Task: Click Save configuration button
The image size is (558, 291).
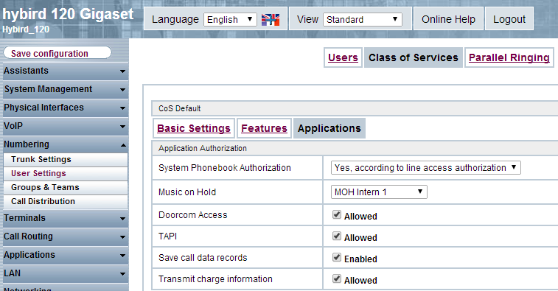Action: click(57, 53)
